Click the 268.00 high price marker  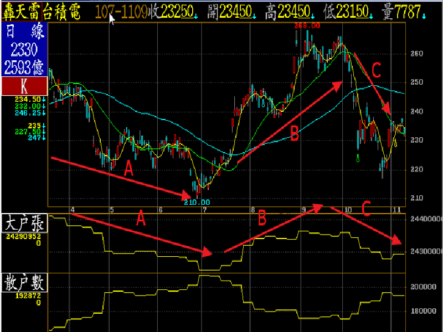(x=307, y=25)
